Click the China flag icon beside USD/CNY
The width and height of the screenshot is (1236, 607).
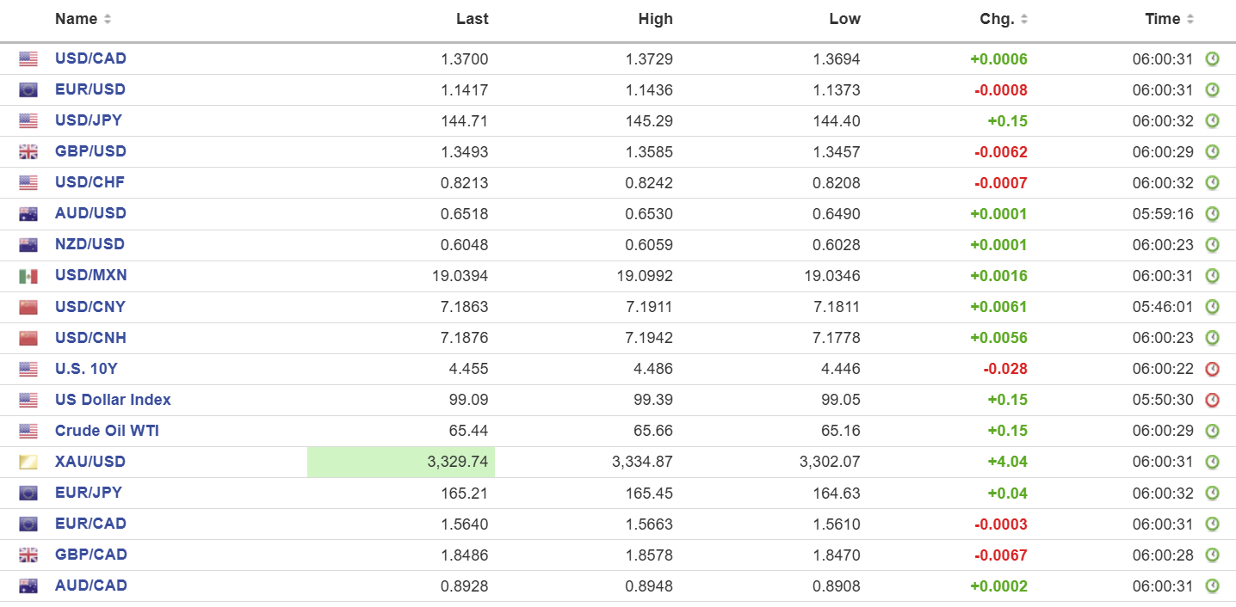click(x=28, y=307)
